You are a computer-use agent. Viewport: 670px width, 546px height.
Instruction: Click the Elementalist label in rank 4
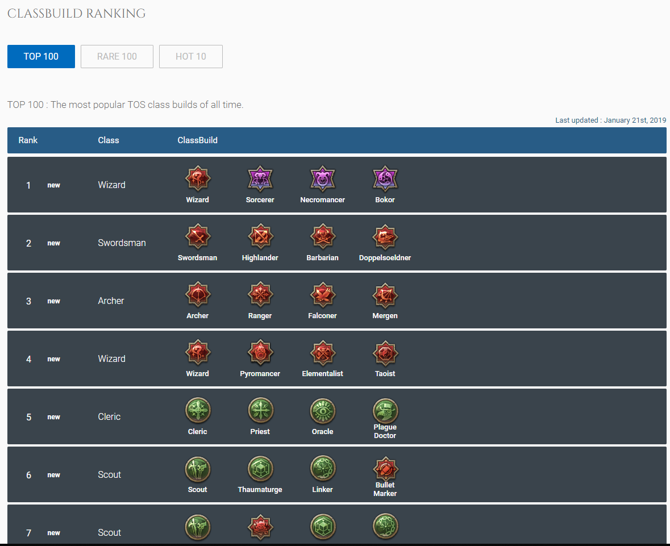323,374
